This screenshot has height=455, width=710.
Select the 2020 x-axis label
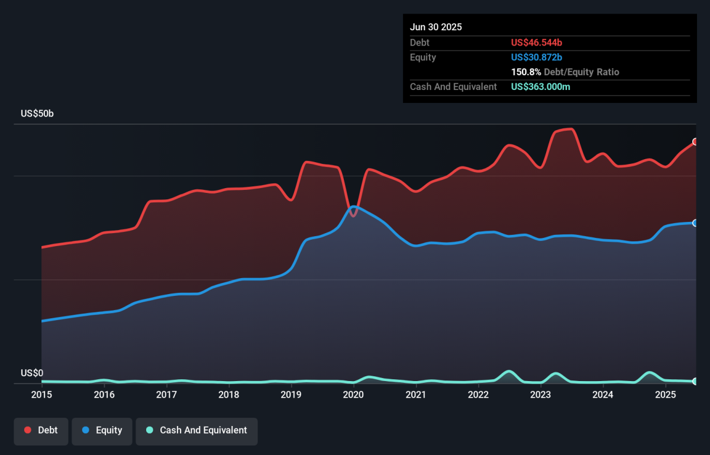tap(353, 395)
